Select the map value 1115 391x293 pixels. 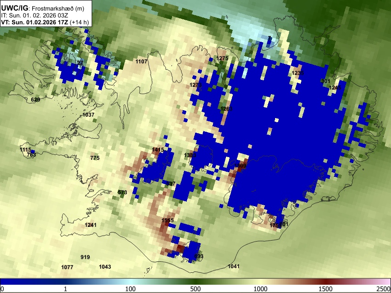tap(25, 150)
